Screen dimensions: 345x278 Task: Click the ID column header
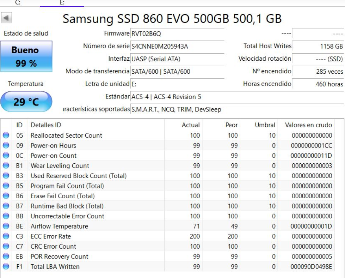click(x=19, y=125)
